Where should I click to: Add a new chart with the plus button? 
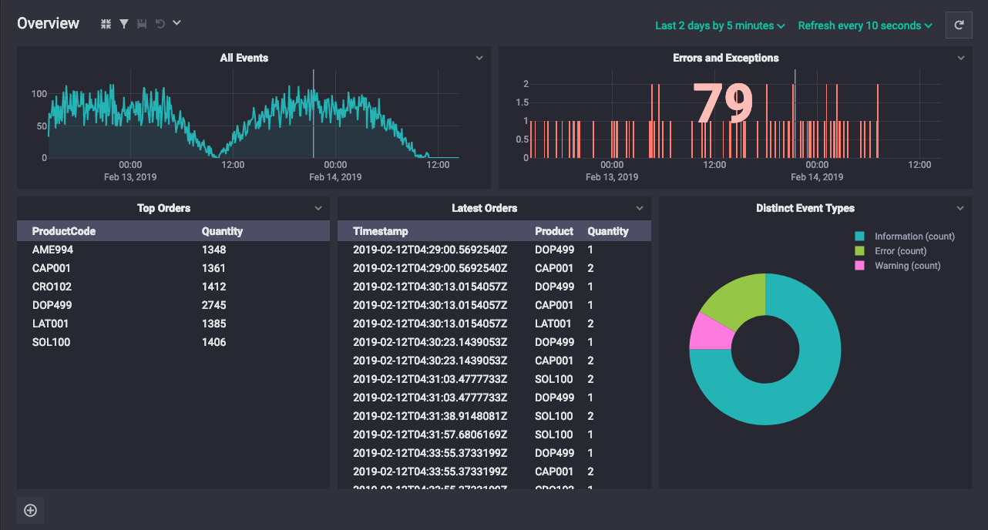pos(31,510)
